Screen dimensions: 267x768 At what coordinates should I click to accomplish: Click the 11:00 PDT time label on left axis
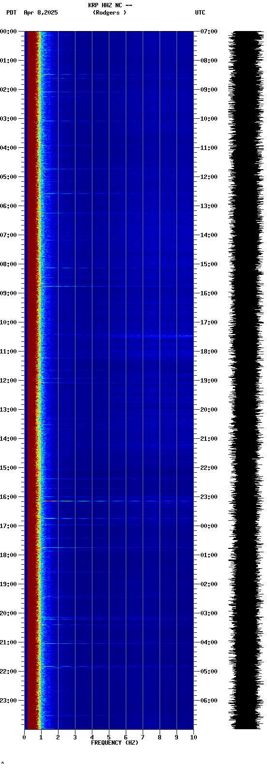[9, 352]
